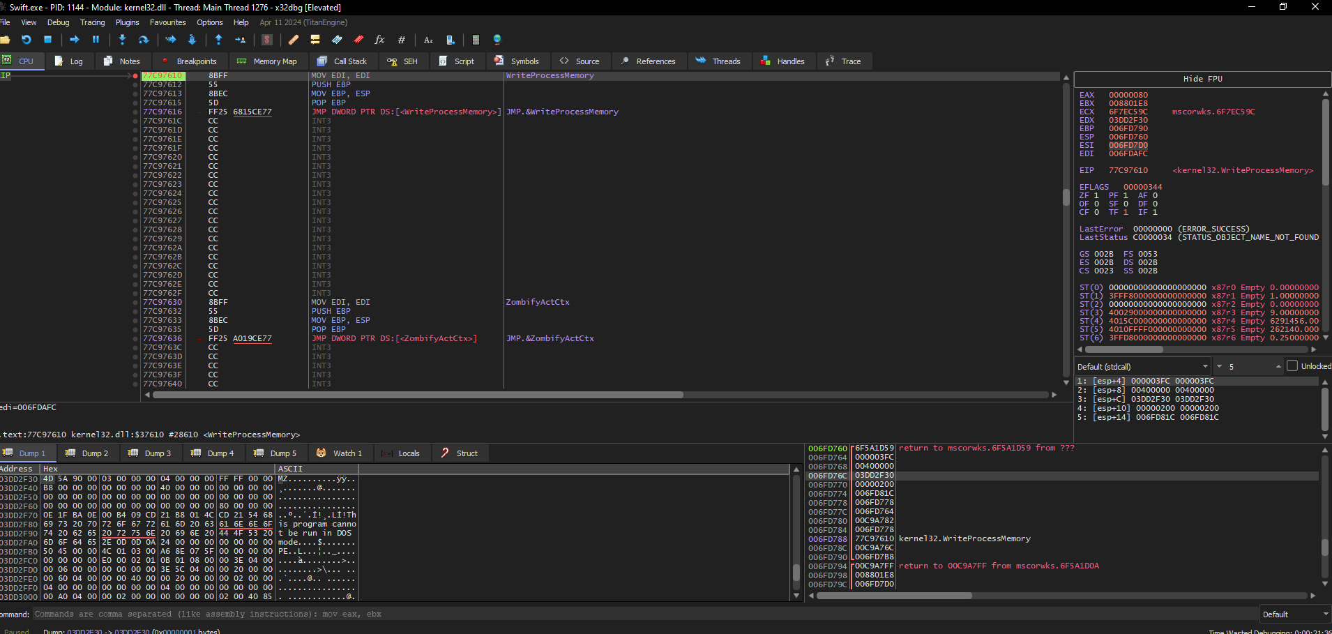Click the globe check-for-updates icon
This screenshot has width=1332, height=634.
click(x=497, y=40)
